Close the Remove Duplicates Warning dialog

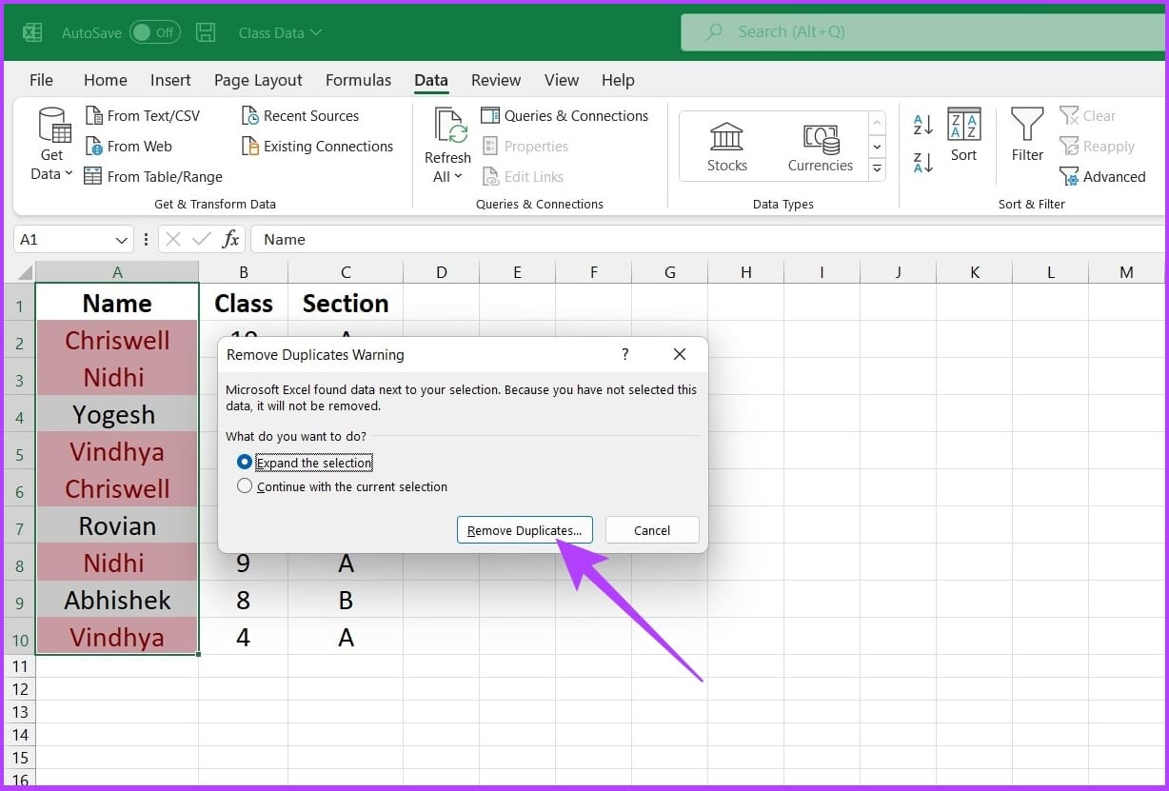pos(680,354)
